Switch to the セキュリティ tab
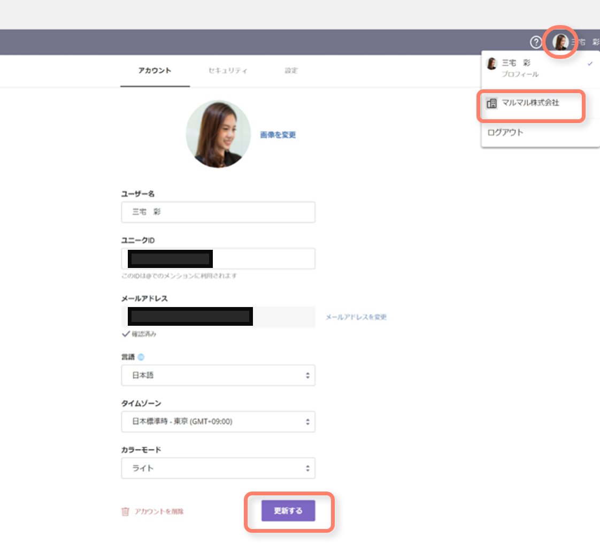The image size is (600, 544). coord(228,71)
